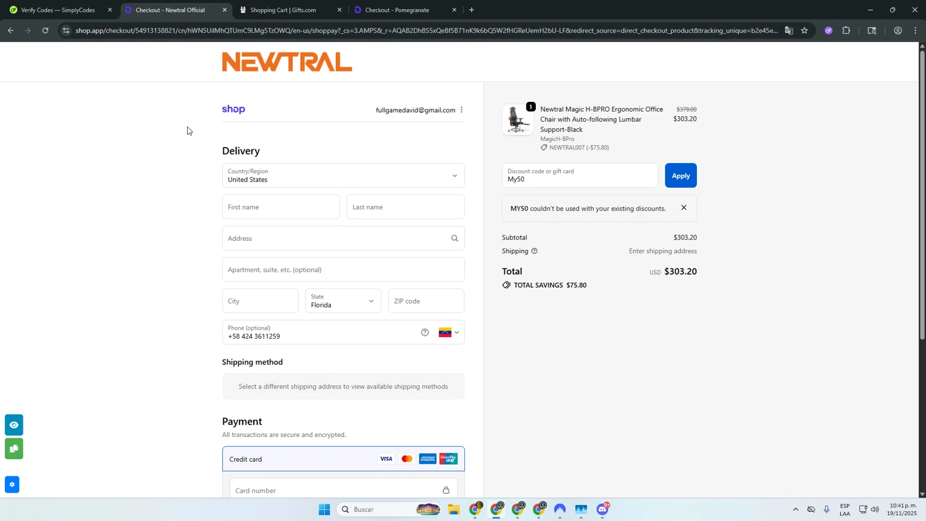Click the Apartment, suite field

pyautogui.click(x=343, y=270)
